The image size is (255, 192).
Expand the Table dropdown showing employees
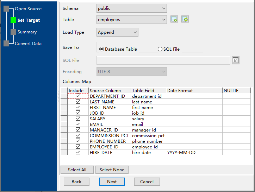[x=131, y=20]
